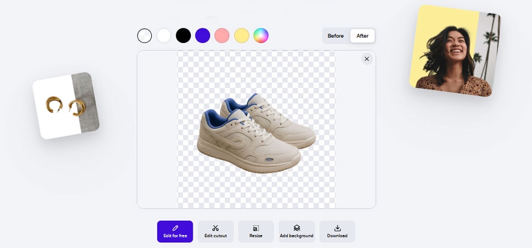Click the Edit for free label
The image size is (532, 248).
(175, 236)
